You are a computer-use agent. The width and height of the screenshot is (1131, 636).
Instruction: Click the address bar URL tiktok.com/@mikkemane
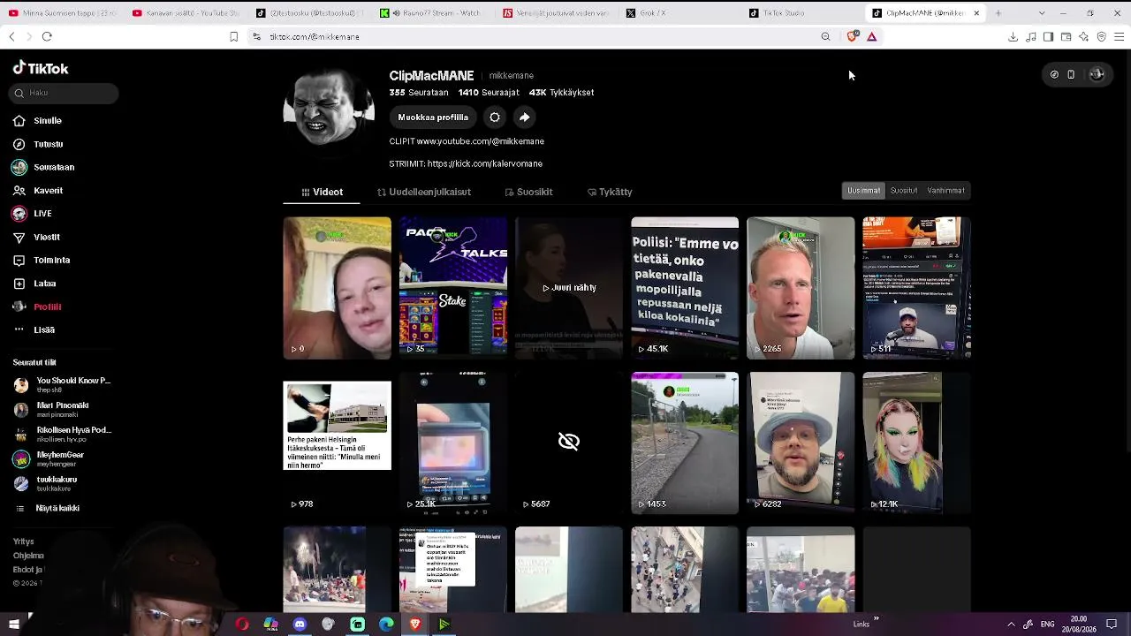tap(315, 37)
